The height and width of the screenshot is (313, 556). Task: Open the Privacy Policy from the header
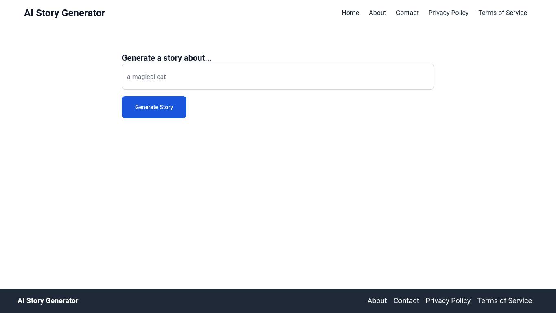448,13
